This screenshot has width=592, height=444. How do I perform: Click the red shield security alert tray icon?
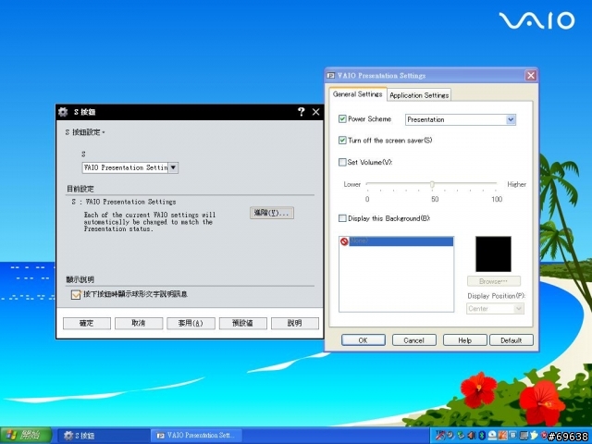(x=544, y=436)
